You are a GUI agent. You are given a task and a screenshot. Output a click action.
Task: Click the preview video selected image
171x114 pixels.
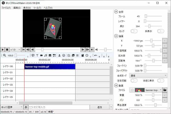click(x=53, y=28)
